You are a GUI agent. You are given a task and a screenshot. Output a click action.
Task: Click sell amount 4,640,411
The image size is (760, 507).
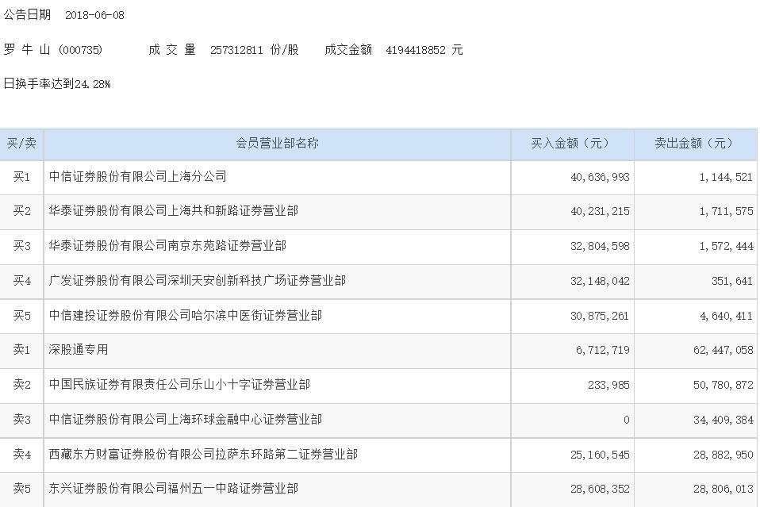727,316
